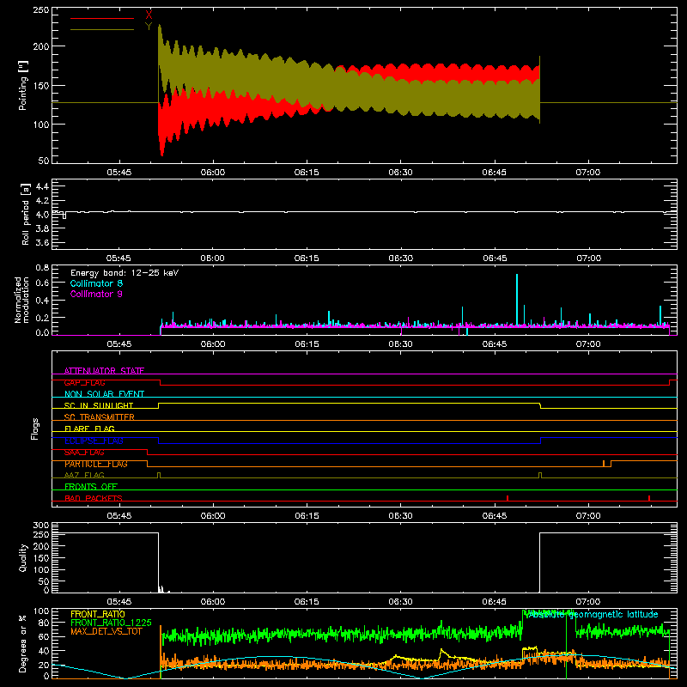The height and width of the screenshot is (687, 687).
Task: Click the green FRONT_RATIO_1225 legend entry
Action: pos(111,623)
